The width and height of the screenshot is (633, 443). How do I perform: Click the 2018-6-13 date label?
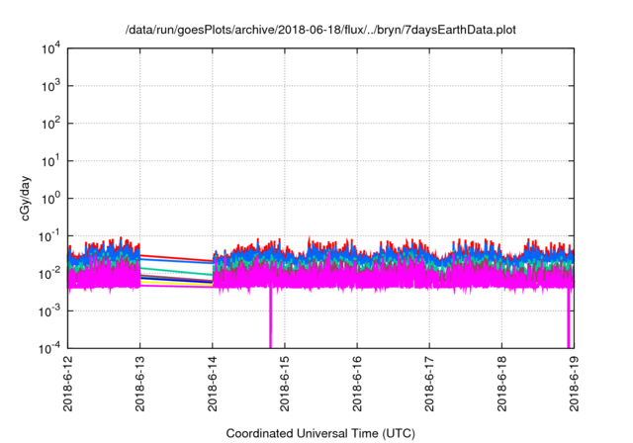[140, 384]
